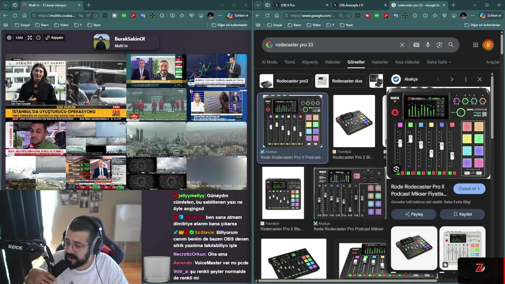
Task: Switch to AI Modu search tab
Action: click(269, 62)
